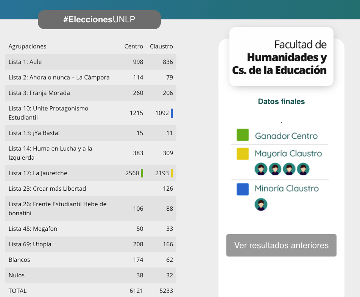This screenshot has width=360, height=297.
Task: Click the second Mayoría Claustro avatar icon
Action: tap(275, 169)
